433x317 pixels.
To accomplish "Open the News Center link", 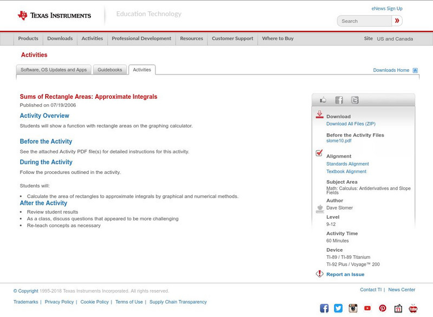I will tap(402, 290).
